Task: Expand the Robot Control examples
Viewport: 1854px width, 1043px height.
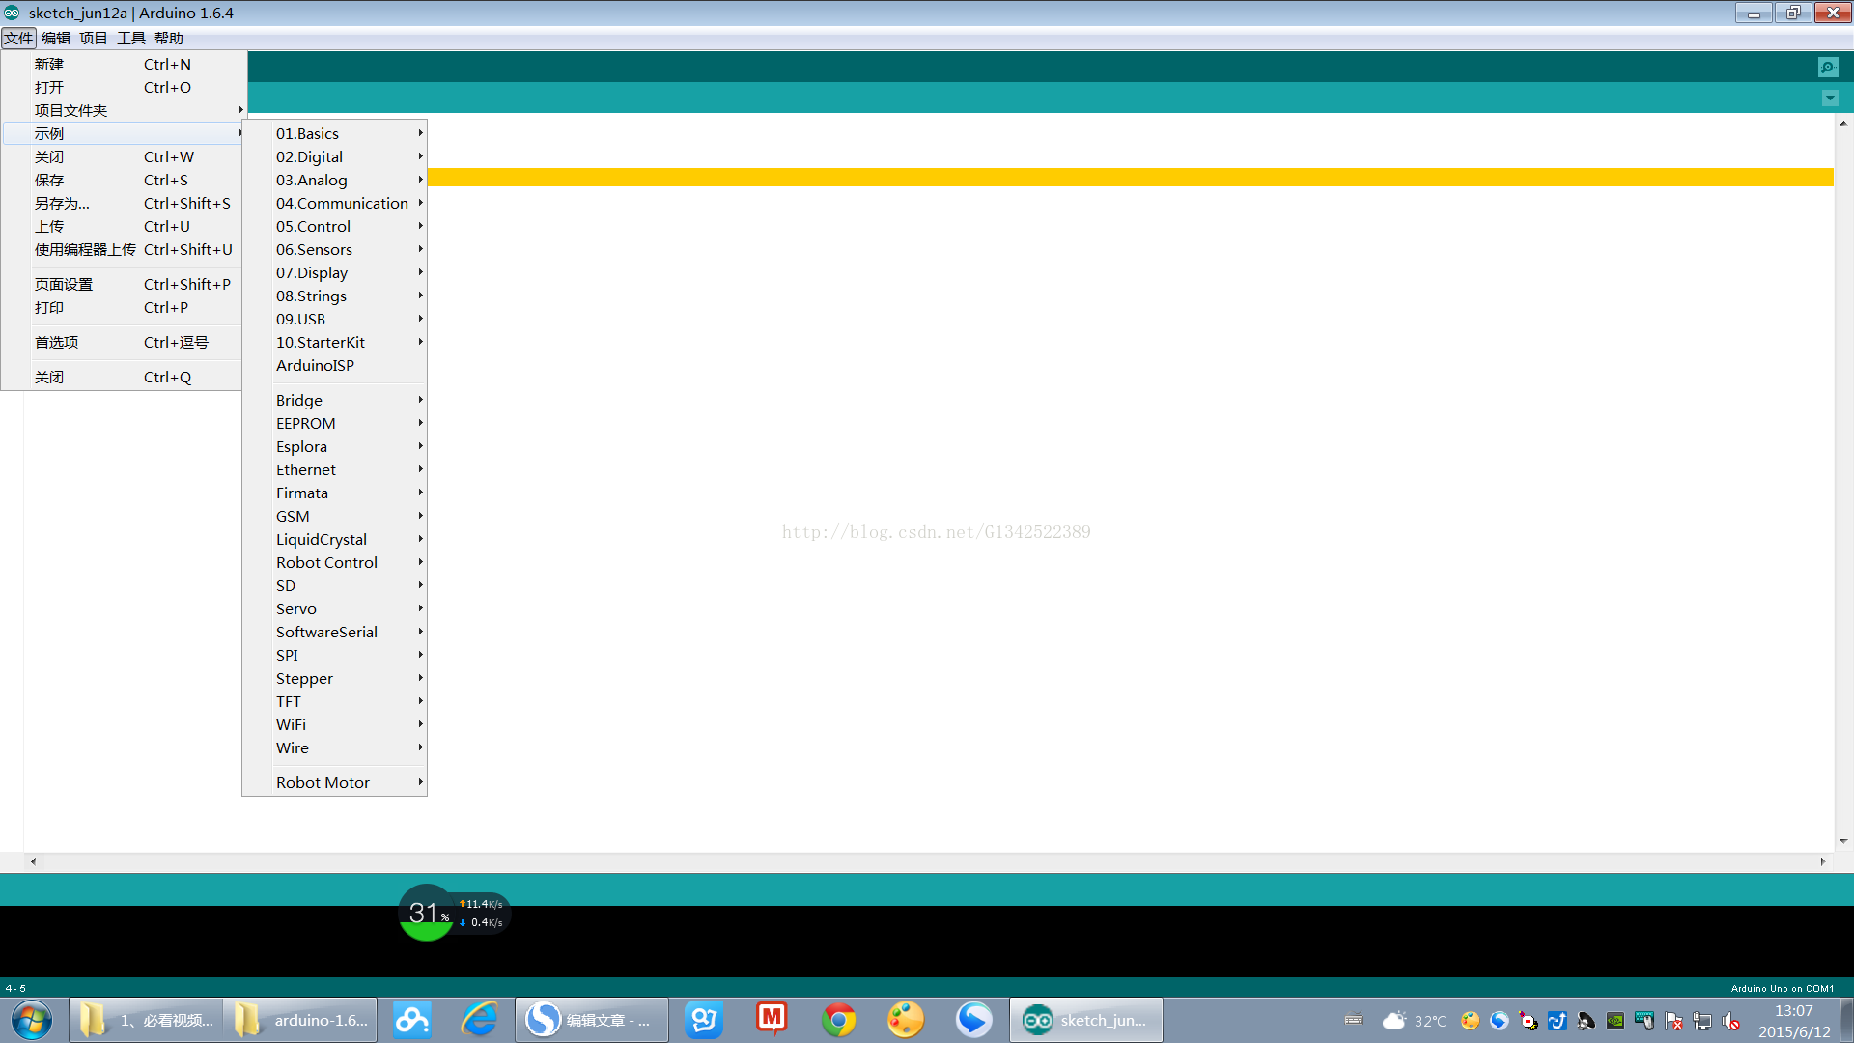Action: [334, 562]
